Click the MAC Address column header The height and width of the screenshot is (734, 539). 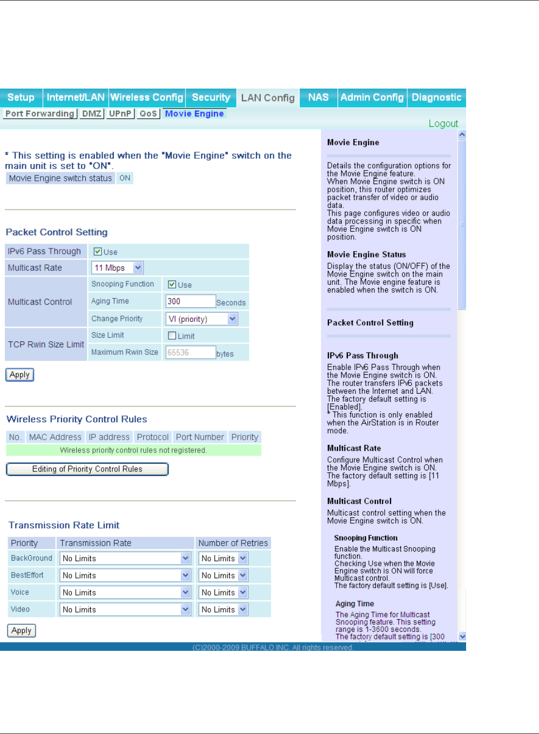tap(55, 437)
